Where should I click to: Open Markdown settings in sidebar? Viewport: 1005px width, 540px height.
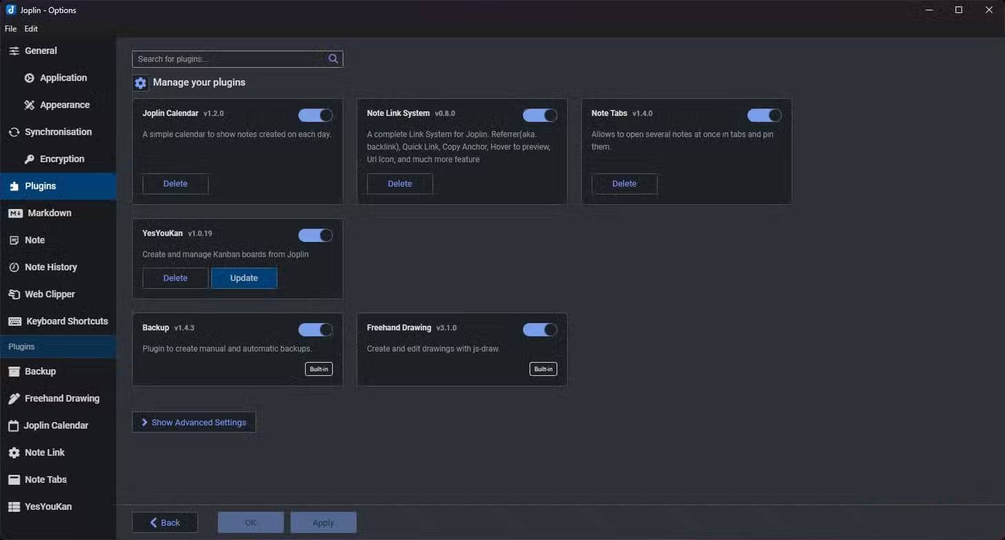[48, 213]
